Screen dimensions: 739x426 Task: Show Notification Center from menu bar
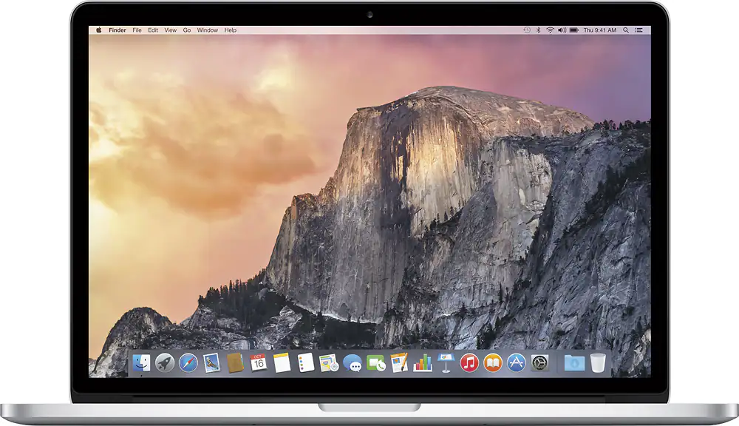(638, 30)
